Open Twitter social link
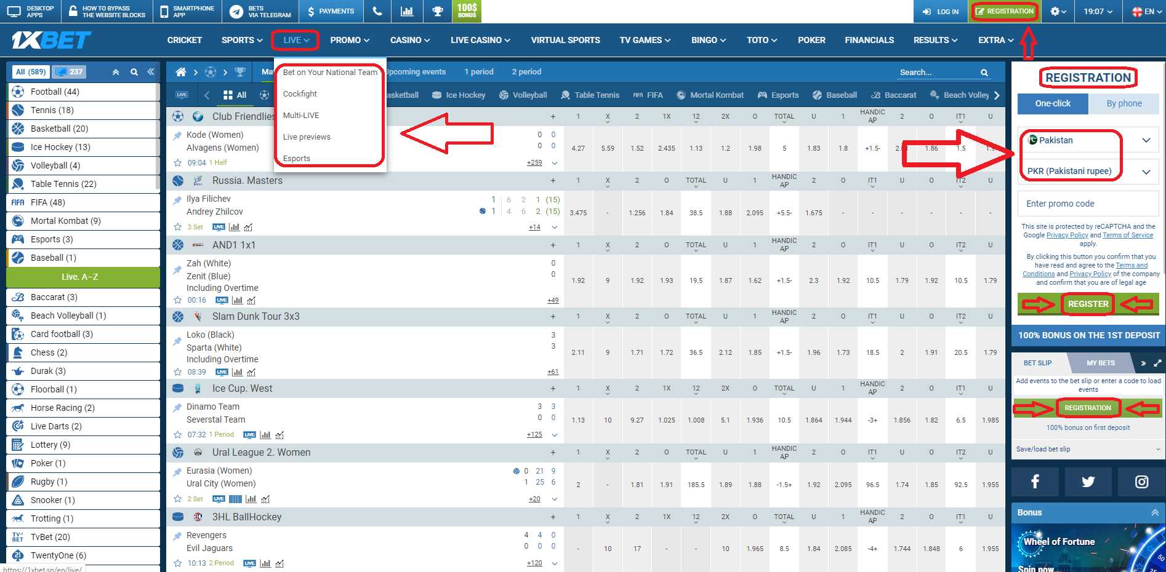 1088,482
